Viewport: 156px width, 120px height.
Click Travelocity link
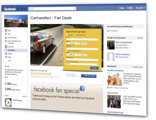point(114,31)
